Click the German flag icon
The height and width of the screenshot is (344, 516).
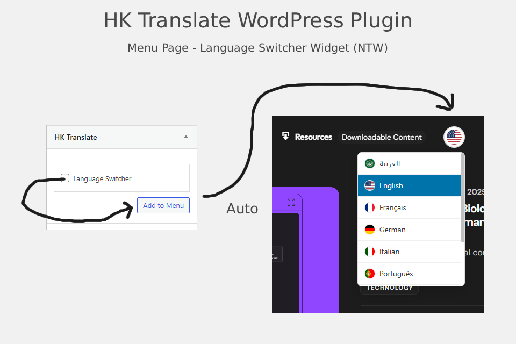point(370,230)
